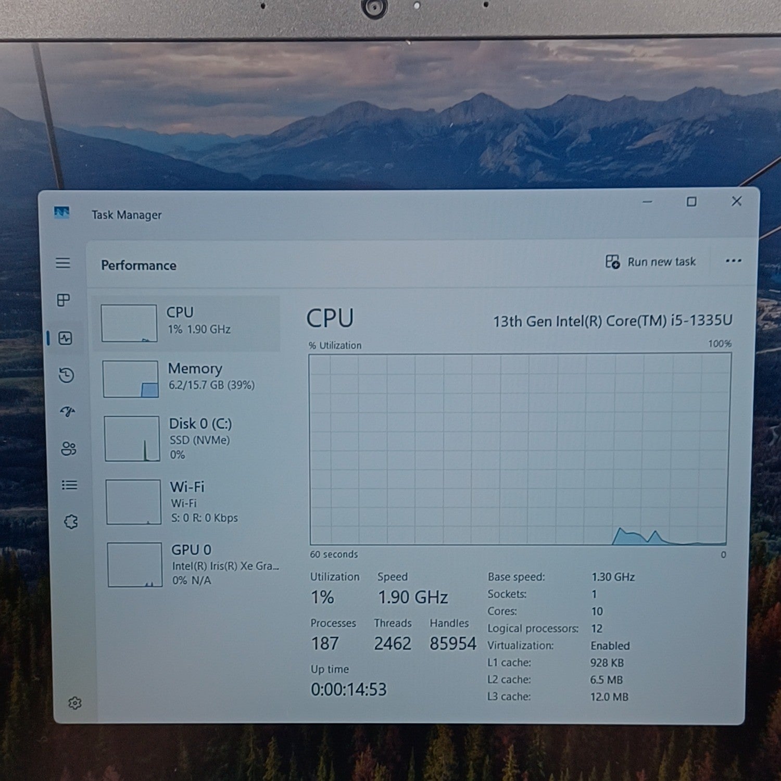Select the Performance page icon
The height and width of the screenshot is (781, 781).
65,338
